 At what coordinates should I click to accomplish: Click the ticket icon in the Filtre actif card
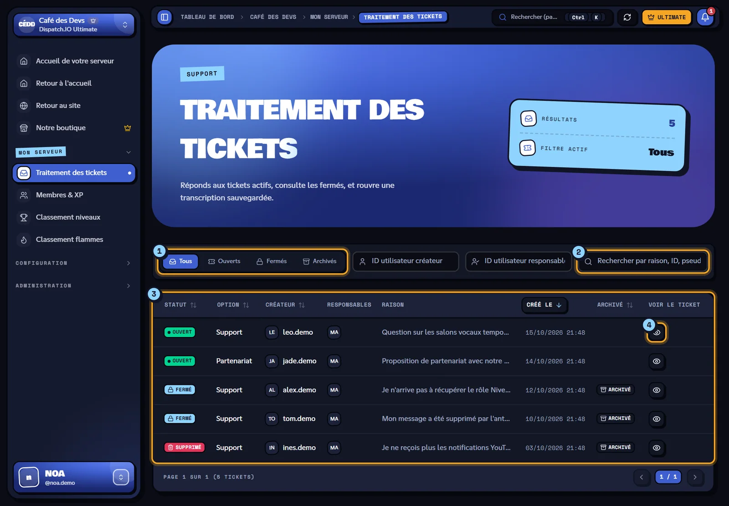click(x=528, y=148)
